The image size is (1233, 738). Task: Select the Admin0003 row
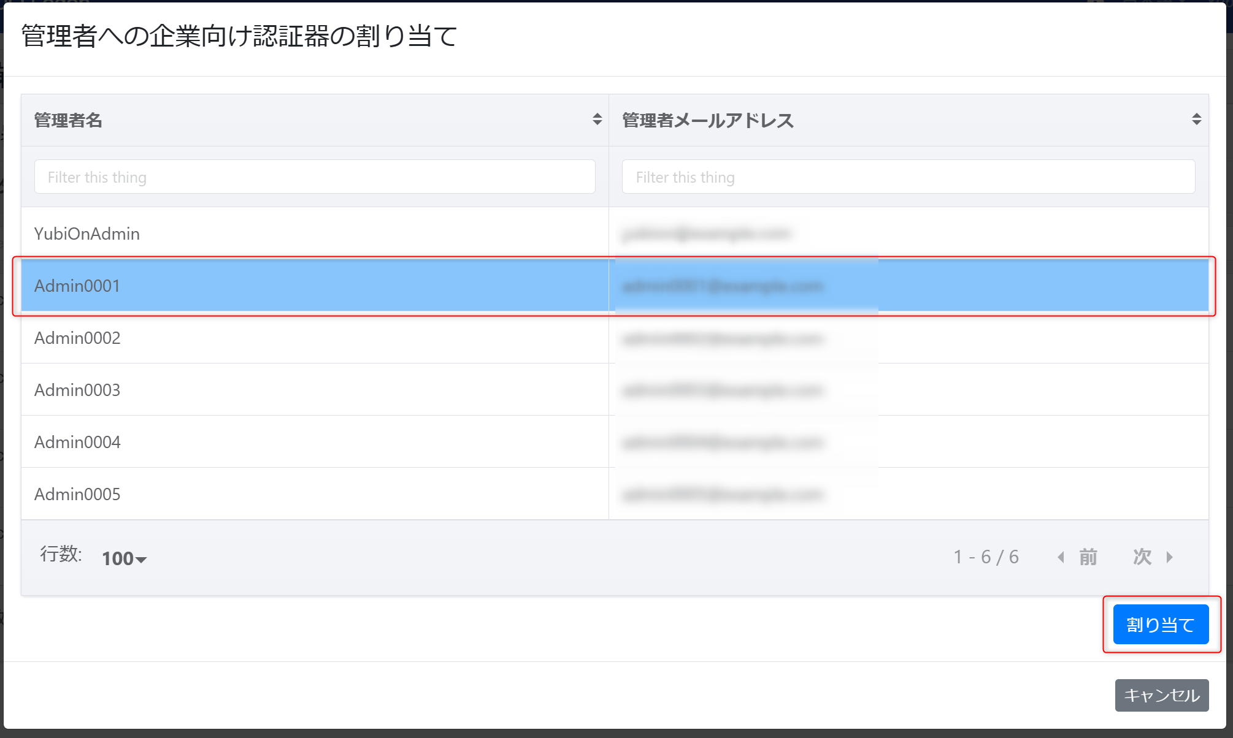click(615, 390)
